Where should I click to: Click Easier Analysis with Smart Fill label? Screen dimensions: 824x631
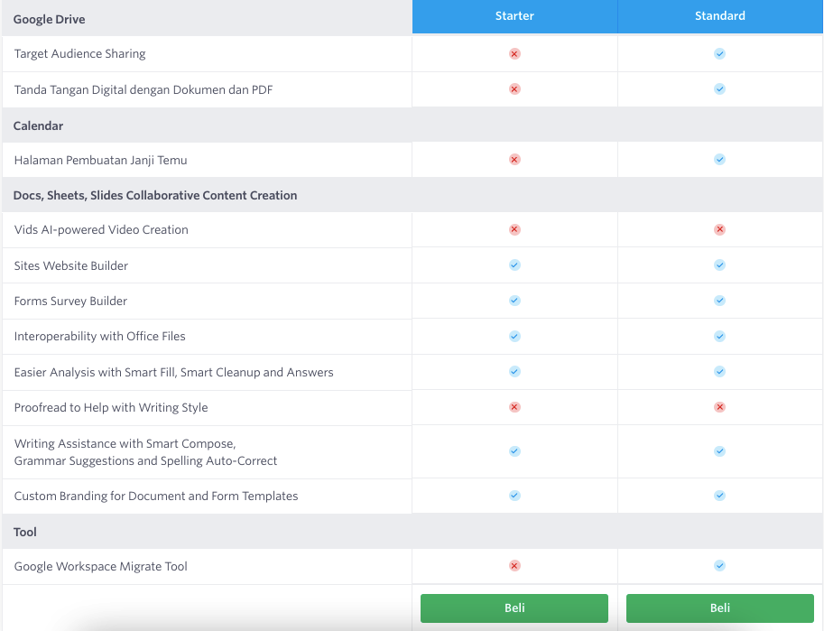pos(173,372)
